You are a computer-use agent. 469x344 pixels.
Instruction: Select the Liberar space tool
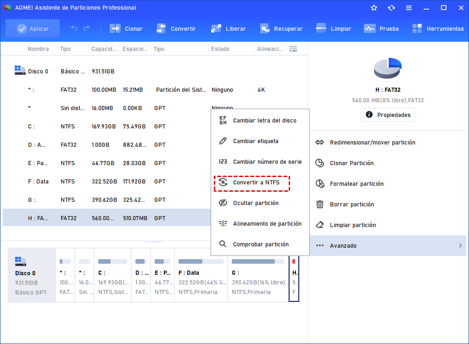[228, 28]
